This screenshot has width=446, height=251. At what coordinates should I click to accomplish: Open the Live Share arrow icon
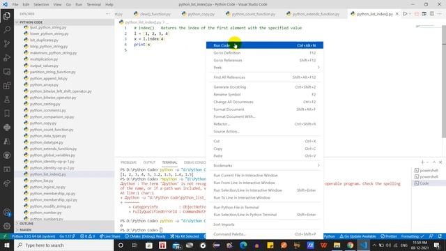coord(7,183)
